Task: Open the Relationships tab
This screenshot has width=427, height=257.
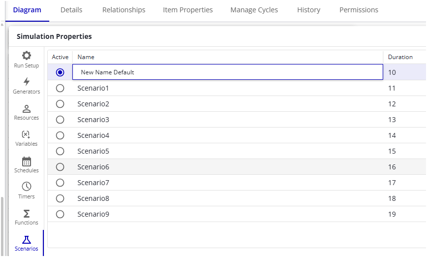Action: pyautogui.click(x=124, y=10)
